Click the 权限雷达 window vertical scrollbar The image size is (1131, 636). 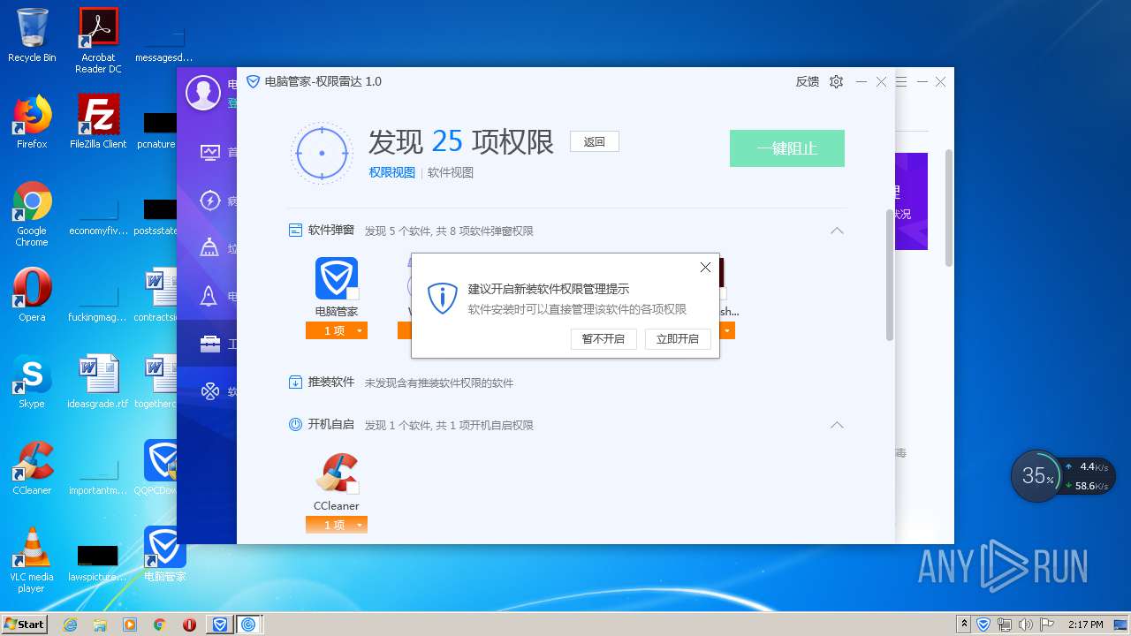(890, 276)
